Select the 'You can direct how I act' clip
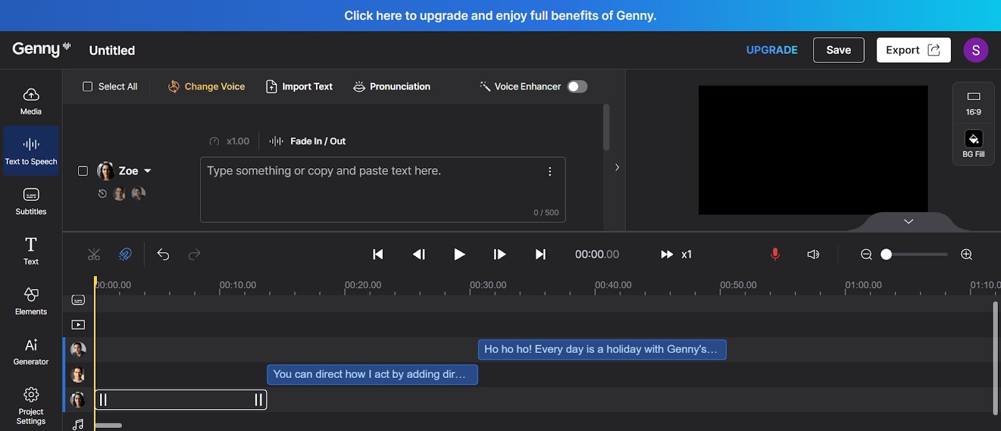Screen dimensions: 1001x431 pos(372,375)
